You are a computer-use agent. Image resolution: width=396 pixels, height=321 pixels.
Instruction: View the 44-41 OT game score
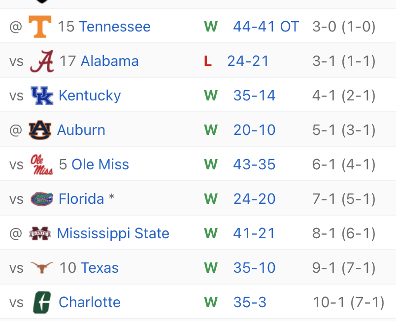tap(266, 27)
